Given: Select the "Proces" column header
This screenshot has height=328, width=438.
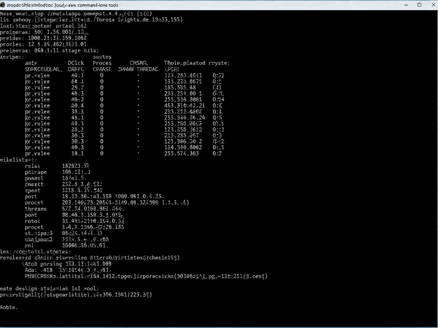Looking at the screenshot, I should (x=102, y=63).
